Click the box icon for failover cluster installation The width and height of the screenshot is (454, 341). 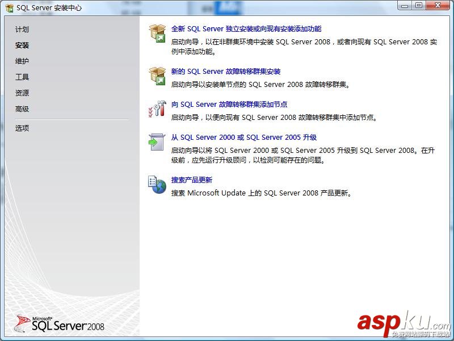157,76
